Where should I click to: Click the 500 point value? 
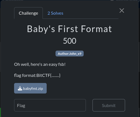pos(70,41)
